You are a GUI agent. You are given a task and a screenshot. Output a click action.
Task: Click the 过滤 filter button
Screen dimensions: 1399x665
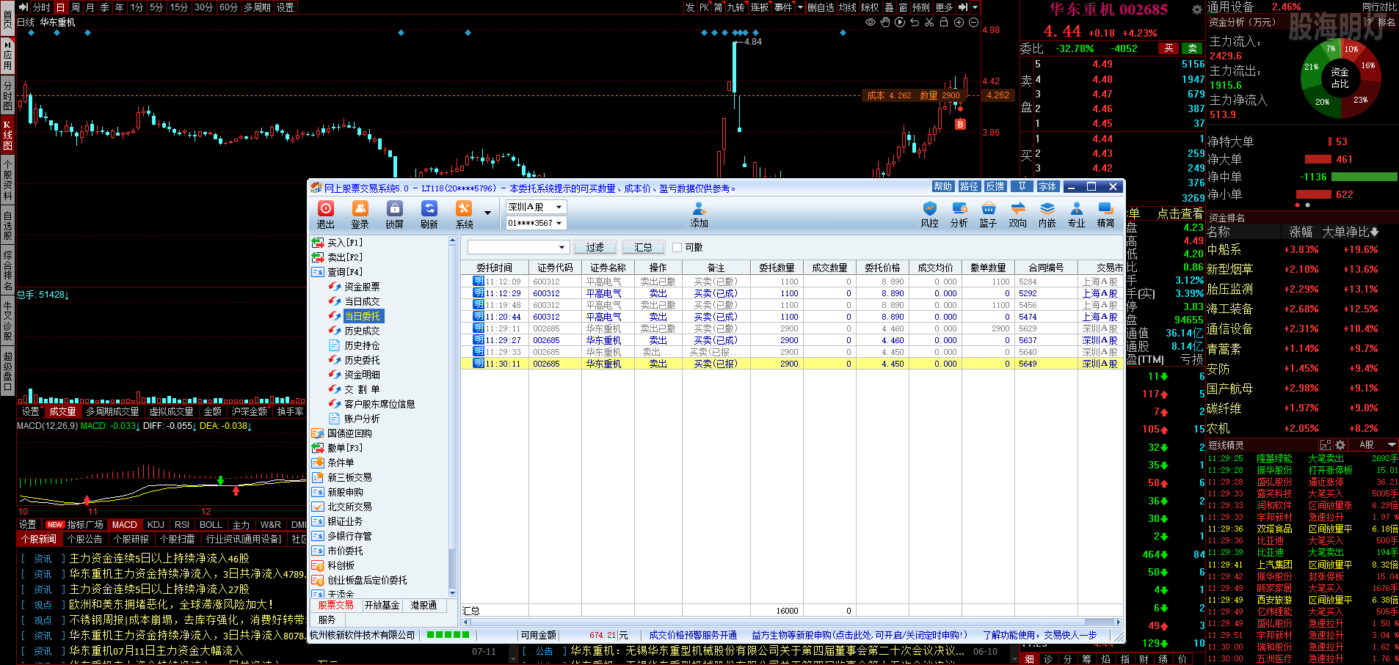pos(595,247)
